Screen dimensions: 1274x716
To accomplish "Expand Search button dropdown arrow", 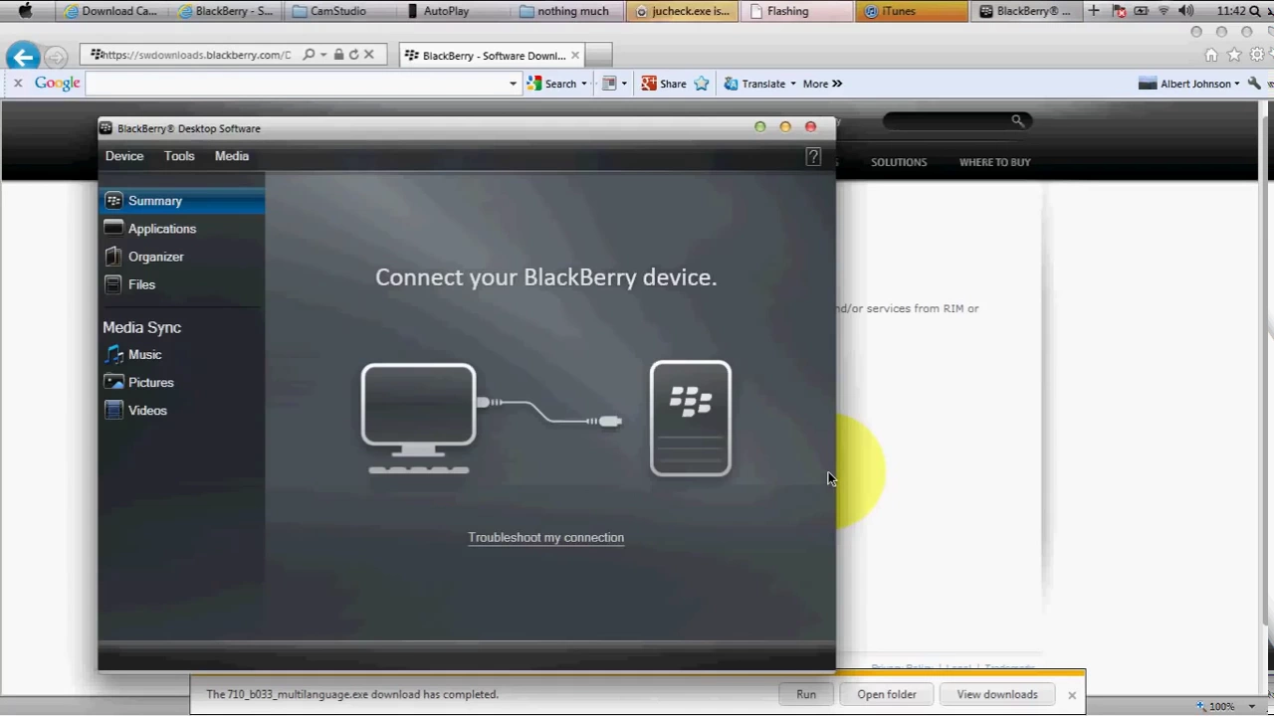I will click(x=584, y=84).
